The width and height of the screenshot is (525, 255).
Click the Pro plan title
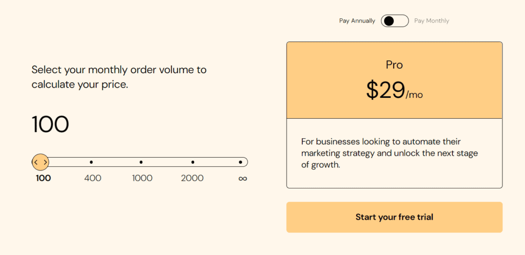click(x=394, y=65)
